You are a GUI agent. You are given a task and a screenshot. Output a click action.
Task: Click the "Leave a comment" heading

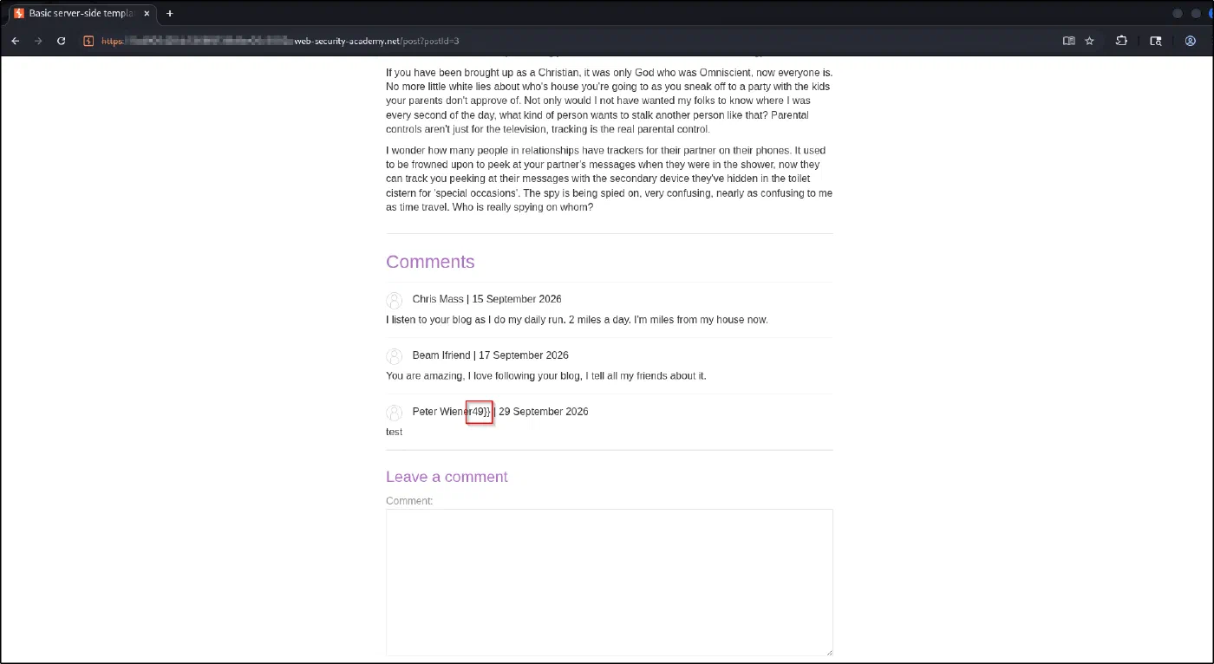(x=447, y=477)
